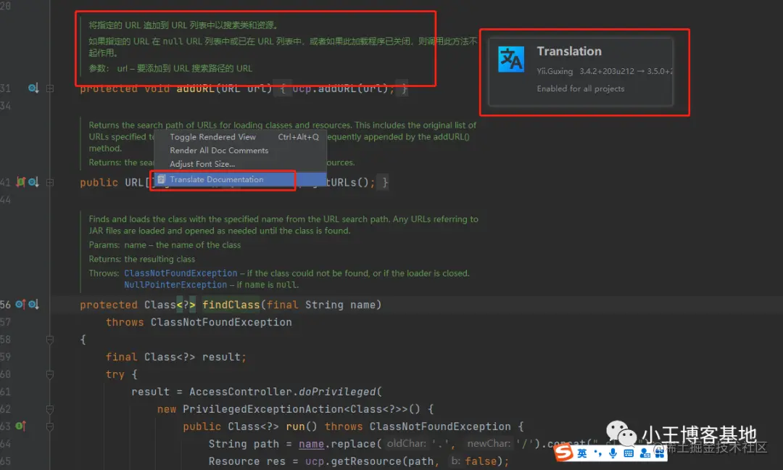Click the red-green implements icon on line 41
The image size is (783, 470).
pyautogui.click(x=21, y=182)
